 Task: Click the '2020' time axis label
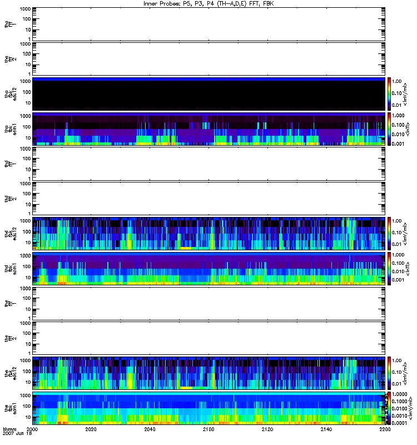click(x=91, y=429)
